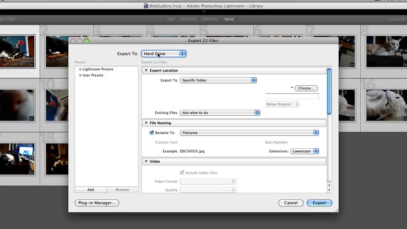Click the Choose... folder button
The width and height of the screenshot is (407, 229).
point(306,88)
